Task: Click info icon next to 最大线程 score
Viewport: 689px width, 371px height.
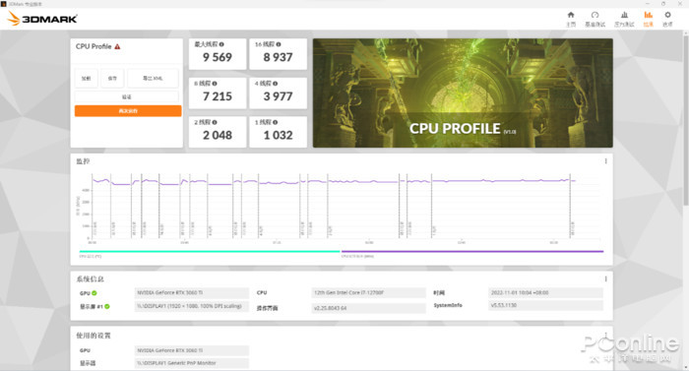Action: pyautogui.click(x=221, y=44)
